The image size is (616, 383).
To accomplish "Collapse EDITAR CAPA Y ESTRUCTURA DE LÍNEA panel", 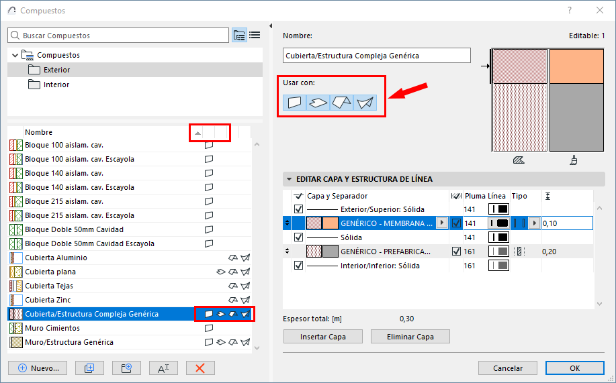I will [x=289, y=179].
